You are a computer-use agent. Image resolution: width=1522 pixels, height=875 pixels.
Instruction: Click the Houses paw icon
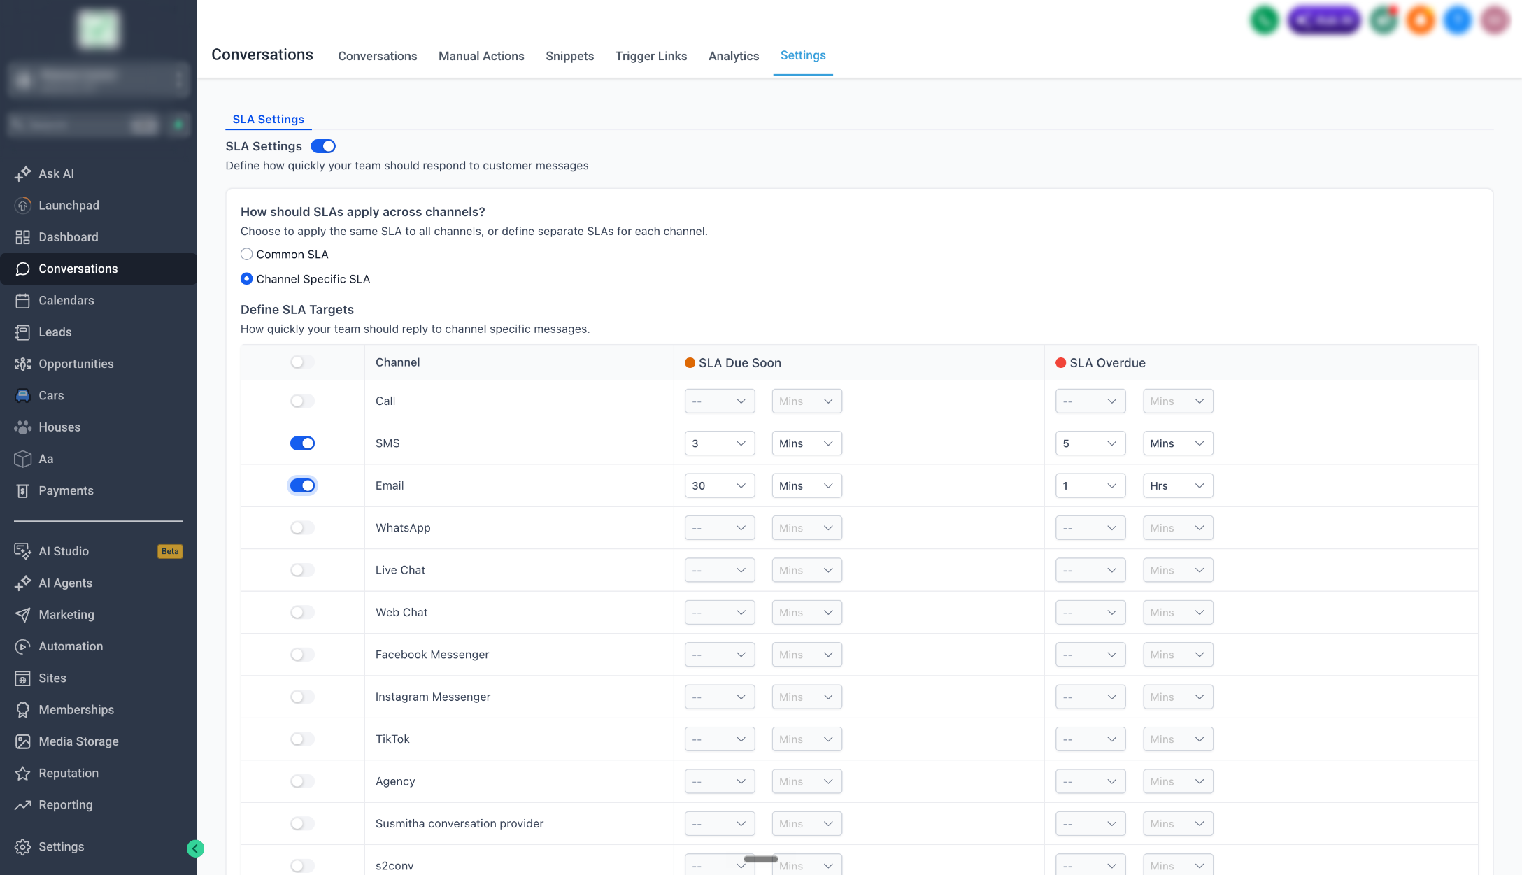click(x=22, y=427)
